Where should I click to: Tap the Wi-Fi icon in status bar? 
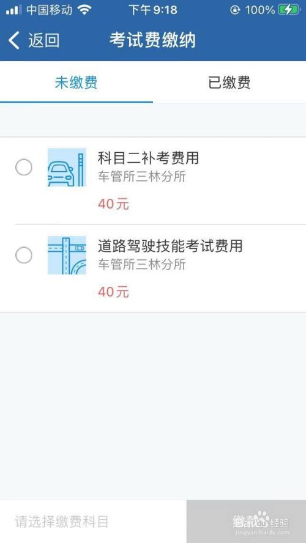click(84, 10)
